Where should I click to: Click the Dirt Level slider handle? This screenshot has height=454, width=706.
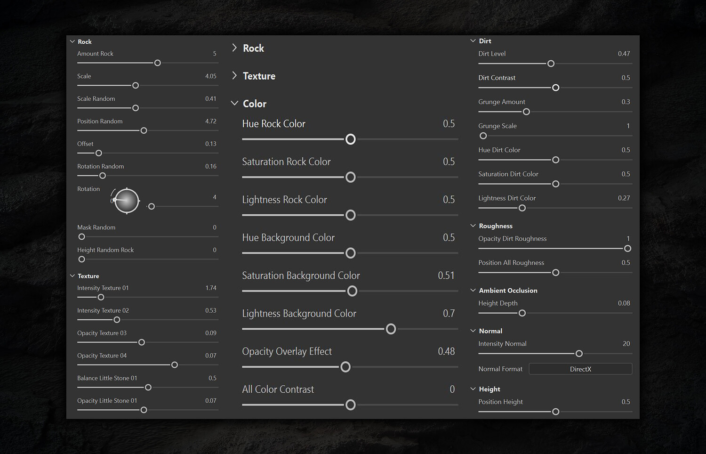(x=551, y=64)
